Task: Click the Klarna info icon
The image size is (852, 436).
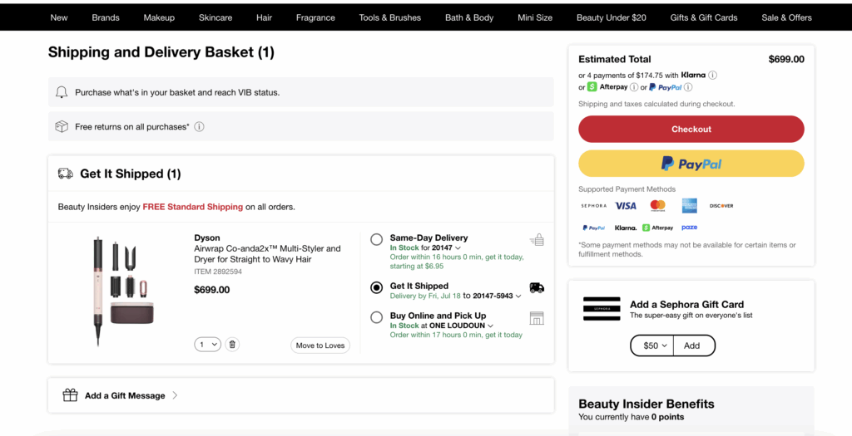Action: (x=712, y=75)
